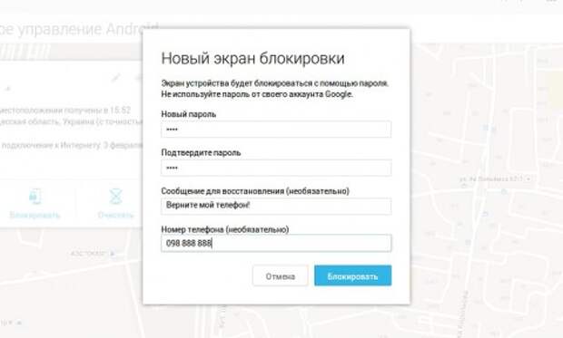Click the dialog title 'Новый экран блокировки'
The height and width of the screenshot is (338, 563).
point(252,58)
